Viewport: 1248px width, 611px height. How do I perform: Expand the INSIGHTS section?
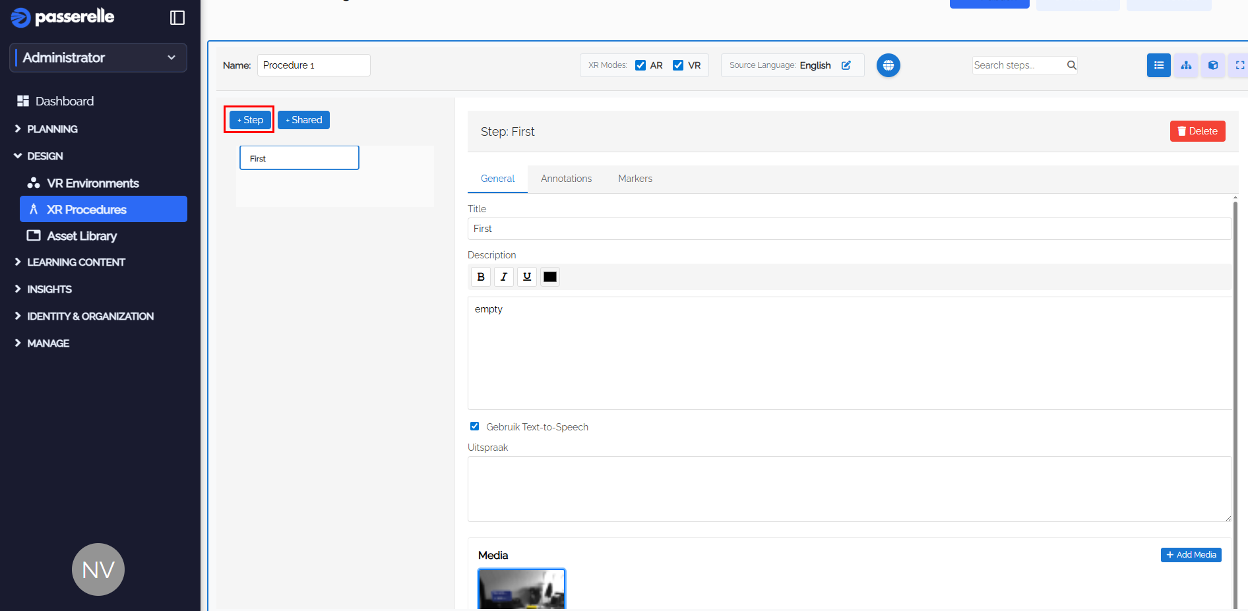click(x=49, y=289)
